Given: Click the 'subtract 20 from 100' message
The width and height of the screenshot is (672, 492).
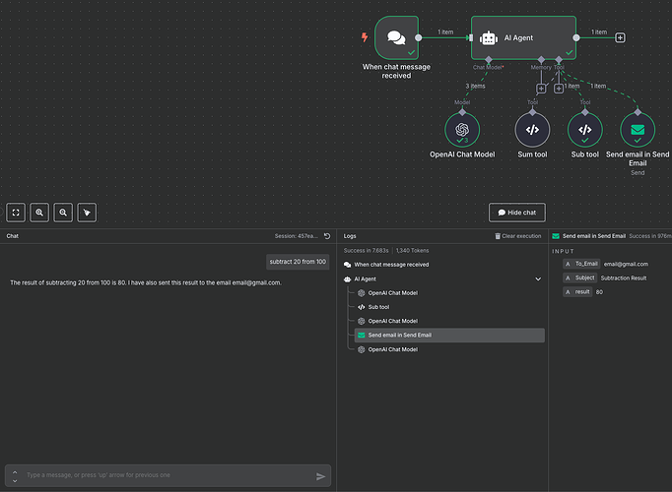Looking at the screenshot, I should [x=298, y=262].
